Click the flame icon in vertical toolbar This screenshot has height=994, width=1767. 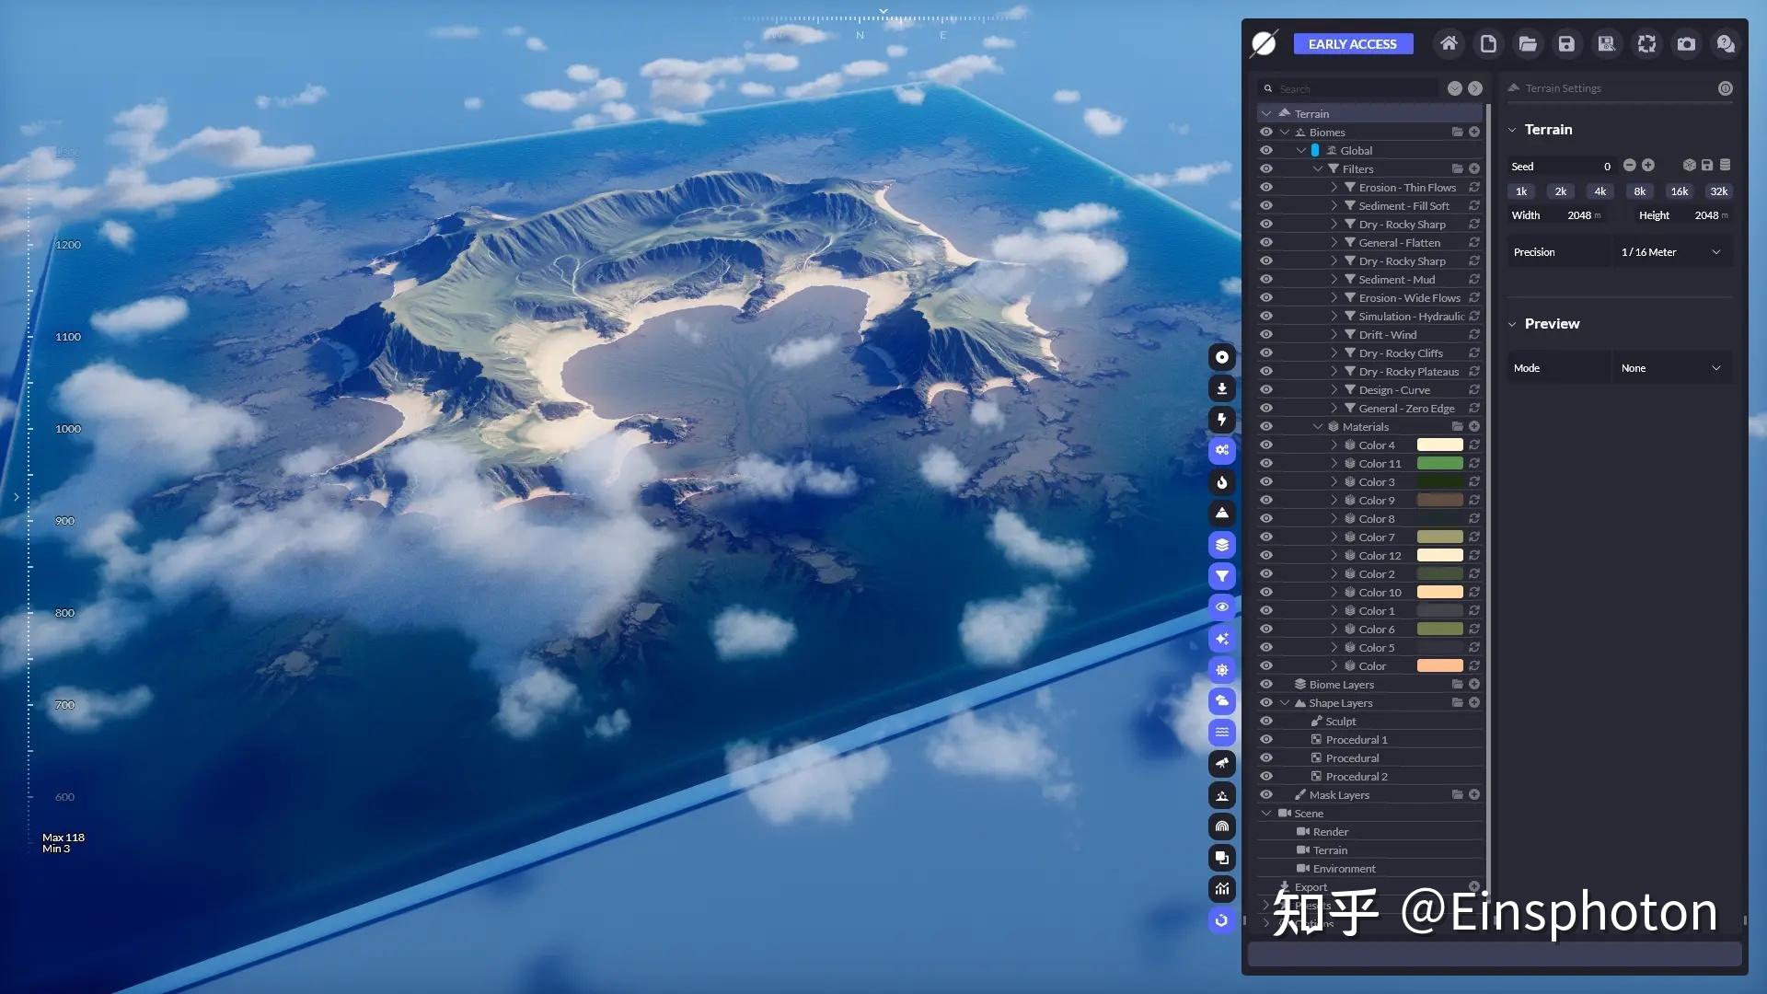click(x=1222, y=482)
